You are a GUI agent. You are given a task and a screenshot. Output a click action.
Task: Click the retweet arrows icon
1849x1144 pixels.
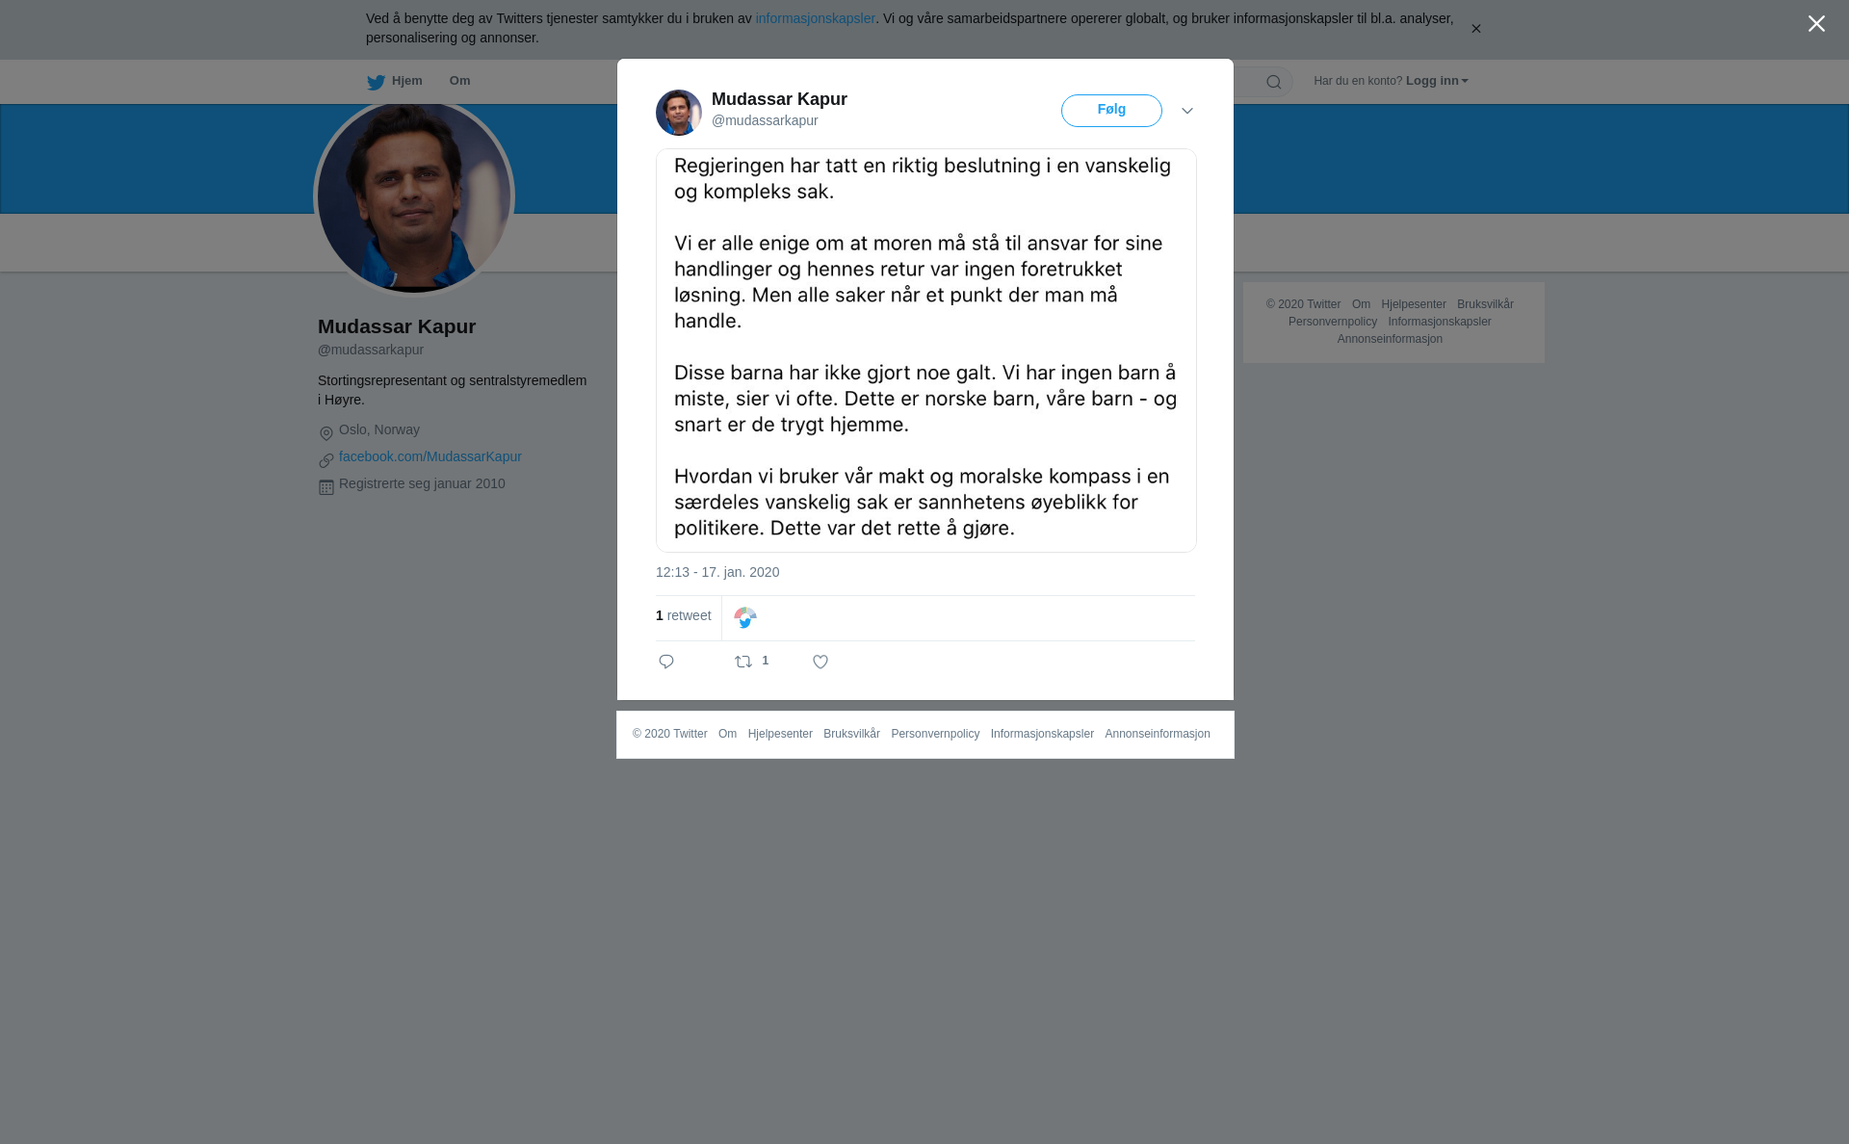click(743, 662)
